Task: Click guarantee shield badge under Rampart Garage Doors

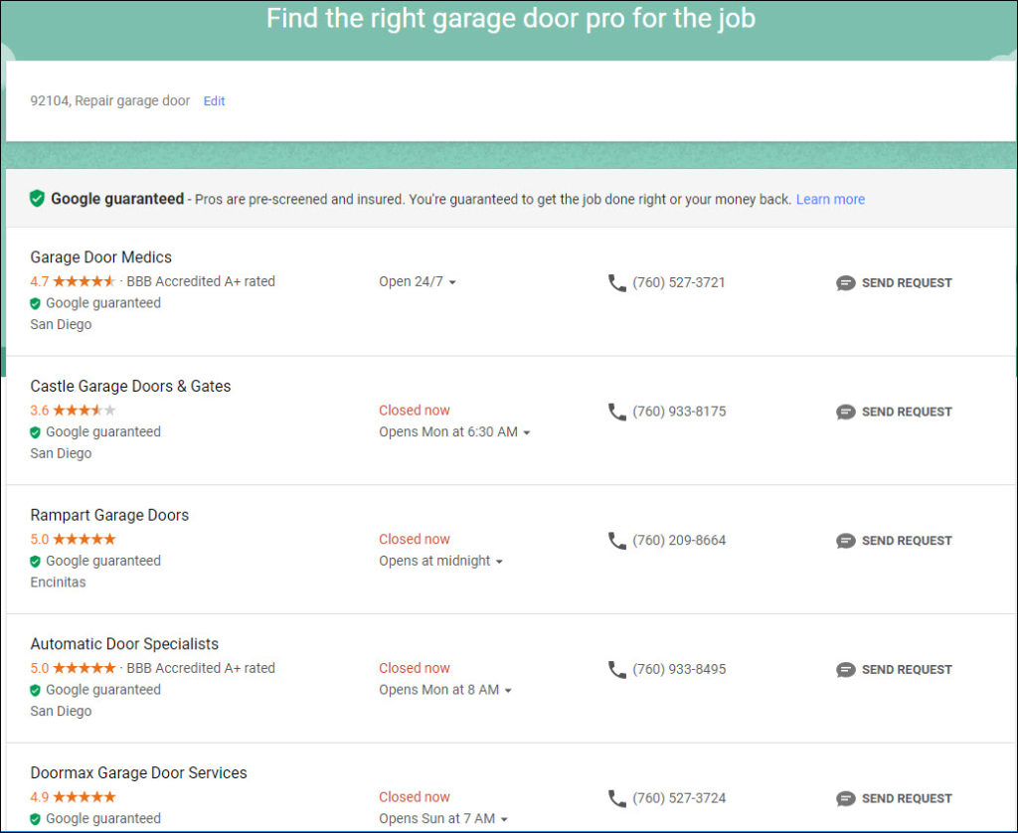Action: pos(35,561)
